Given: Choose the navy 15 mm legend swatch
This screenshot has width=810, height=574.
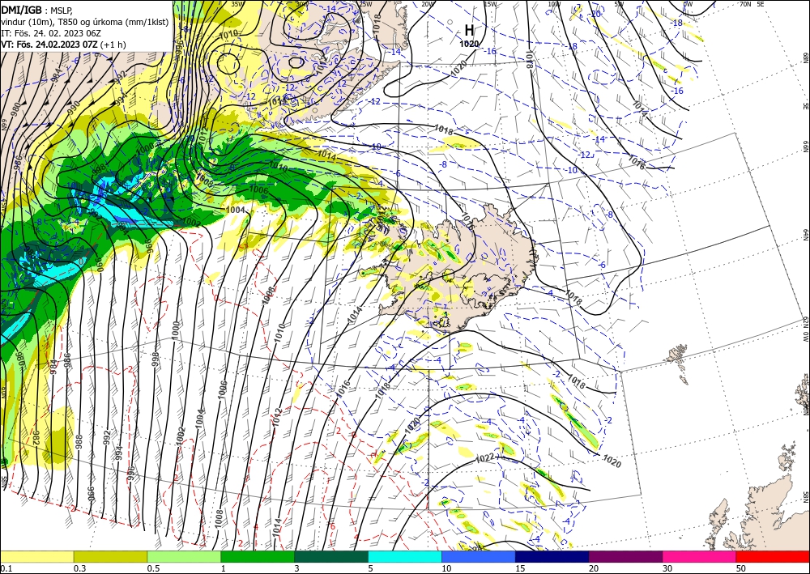Looking at the screenshot, I should pos(552,556).
